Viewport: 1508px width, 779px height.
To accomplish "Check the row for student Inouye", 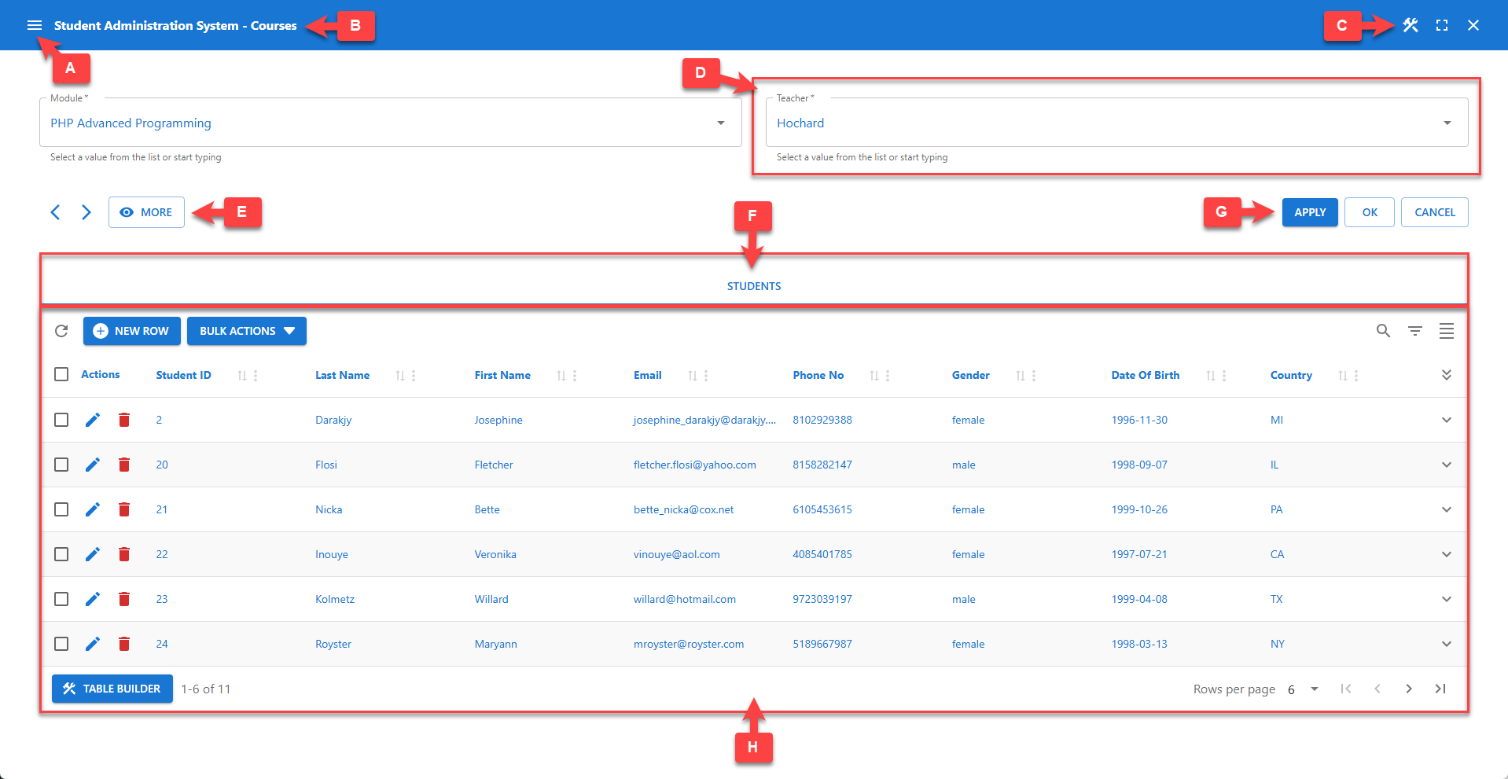I will 61,554.
